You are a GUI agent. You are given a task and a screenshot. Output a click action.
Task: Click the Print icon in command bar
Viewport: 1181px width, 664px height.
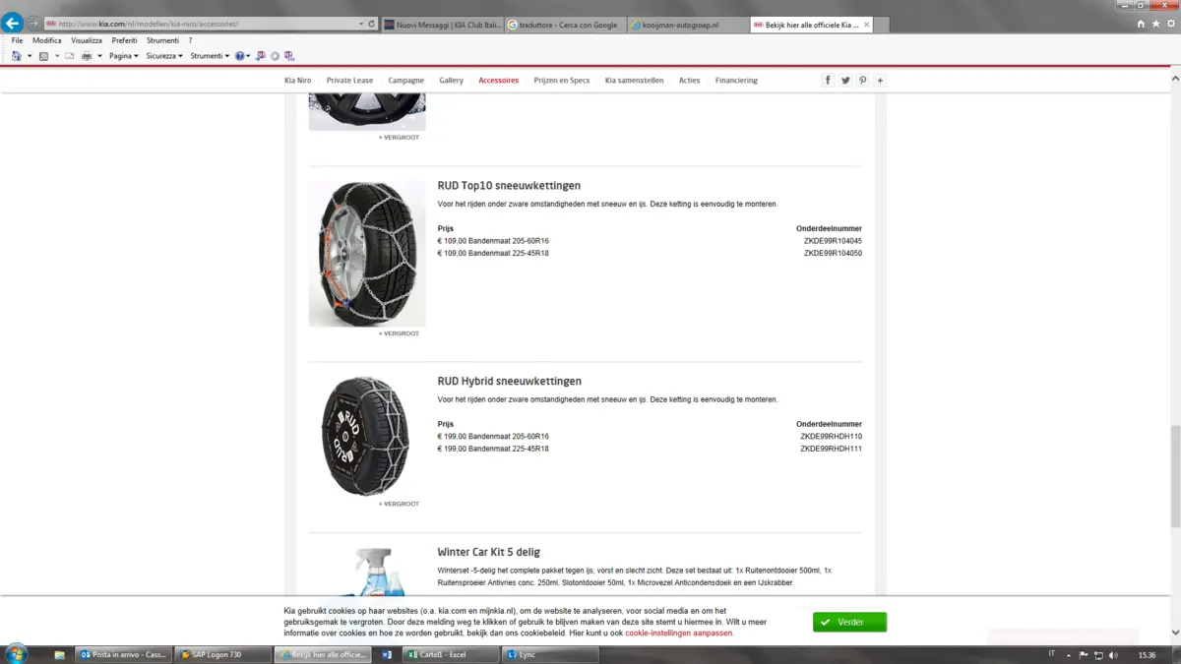tap(87, 56)
